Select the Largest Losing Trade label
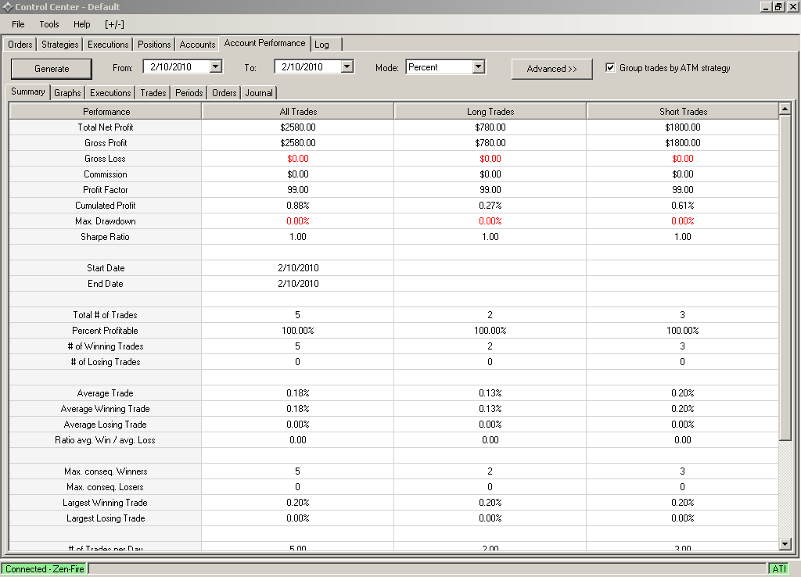 (106, 518)
